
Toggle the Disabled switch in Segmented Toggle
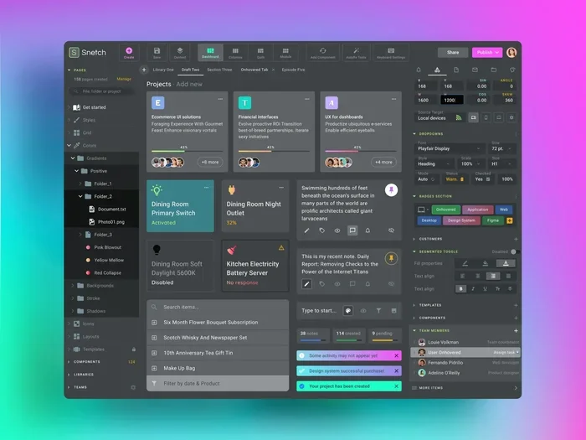click(515, 251)
